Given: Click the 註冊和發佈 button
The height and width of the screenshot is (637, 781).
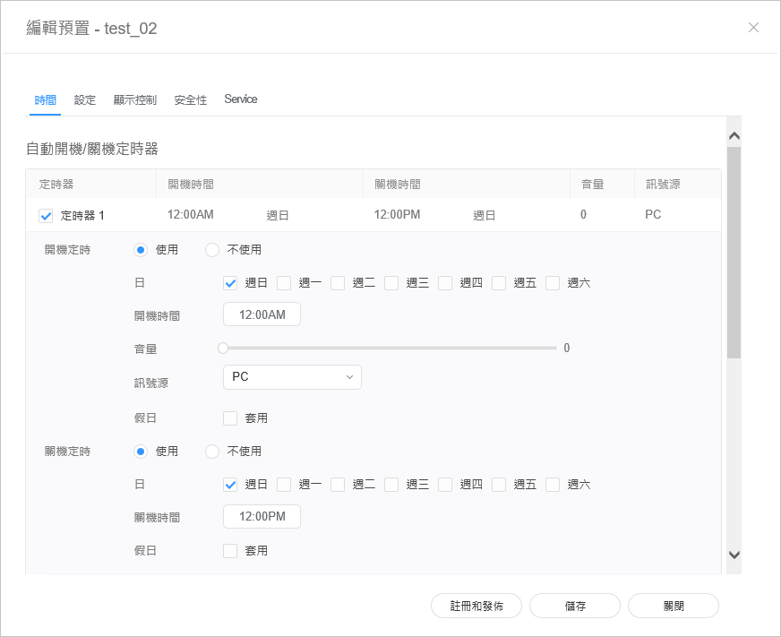Looking at the screenshot, I should pos(476,606).
